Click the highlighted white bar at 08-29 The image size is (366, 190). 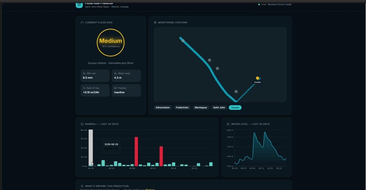click(90, 148)
